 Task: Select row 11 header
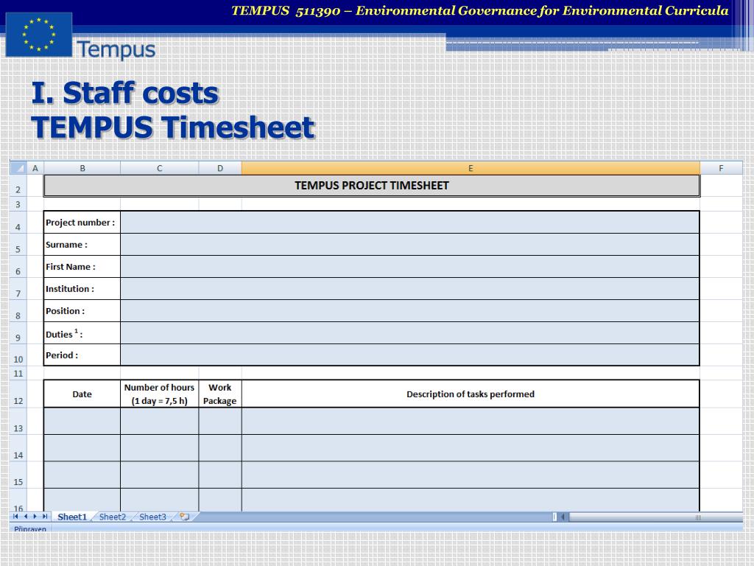pos(18,373)
